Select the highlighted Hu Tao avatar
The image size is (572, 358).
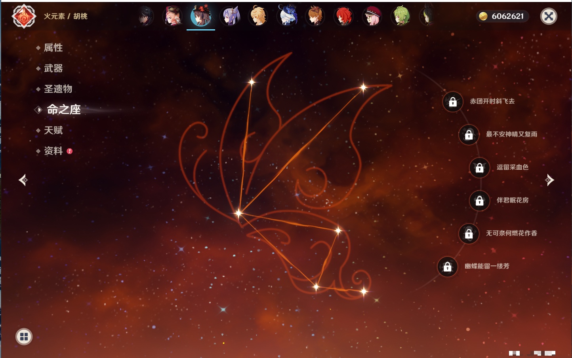(201, 16)
